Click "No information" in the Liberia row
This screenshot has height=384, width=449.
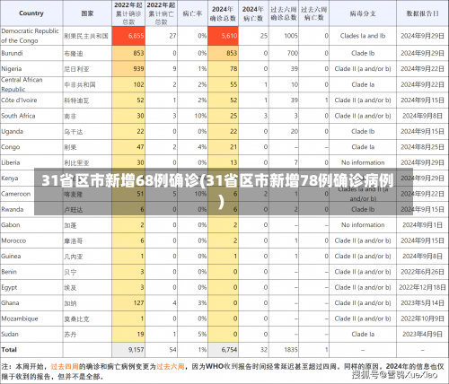point(363,162)
